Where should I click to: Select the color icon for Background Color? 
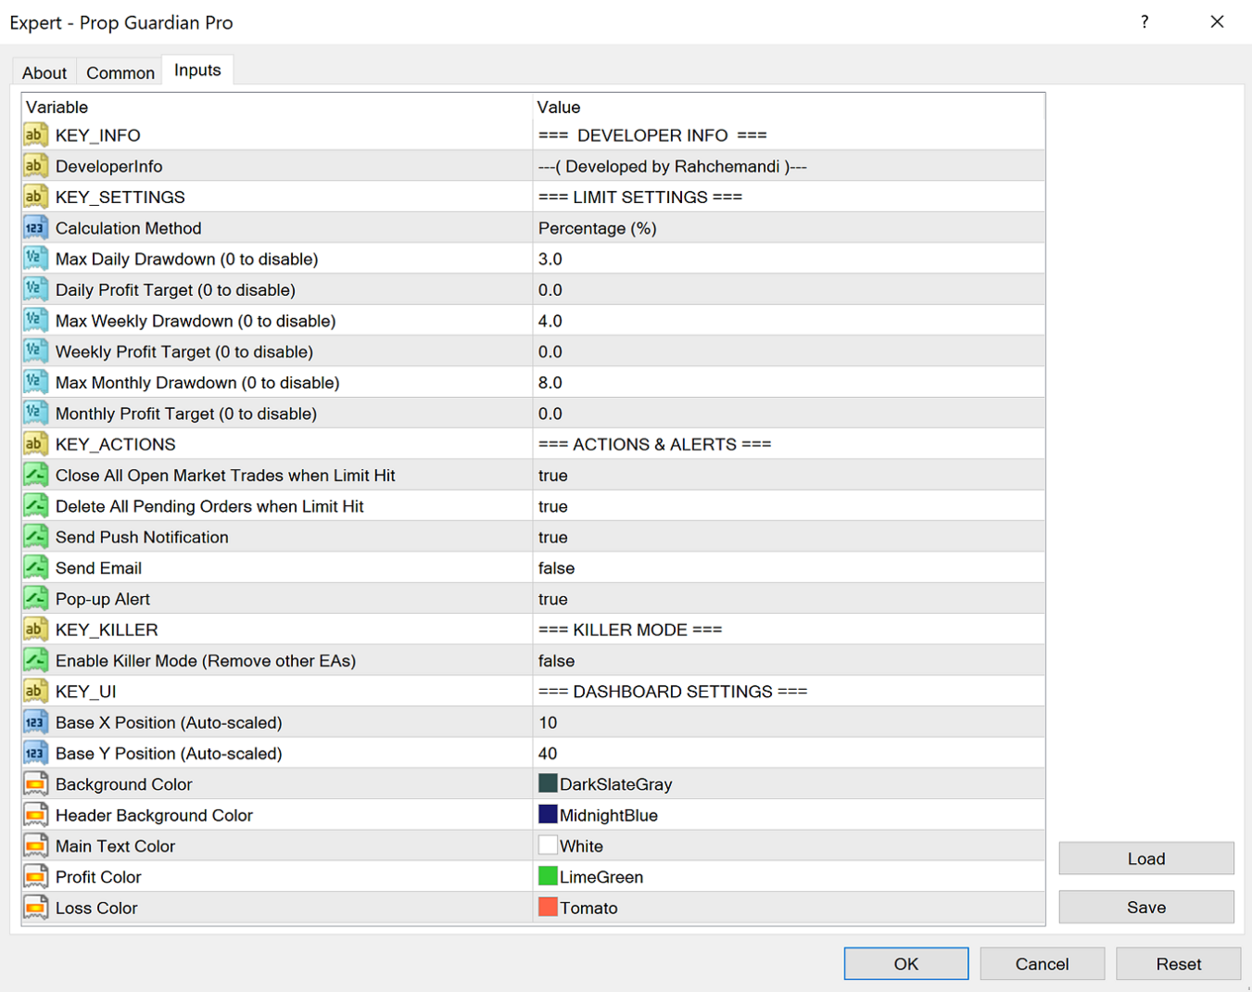(35, 784)
